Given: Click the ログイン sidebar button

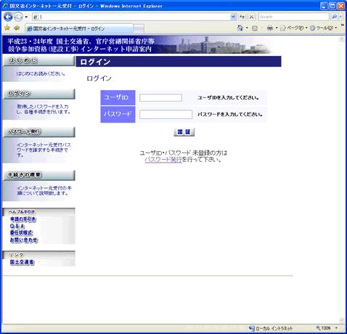Looking at the screenshot, I should pos(39,94).
